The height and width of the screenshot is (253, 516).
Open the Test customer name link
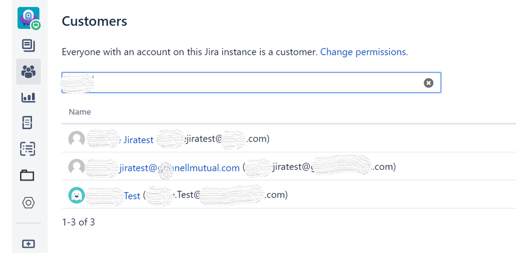132,196
